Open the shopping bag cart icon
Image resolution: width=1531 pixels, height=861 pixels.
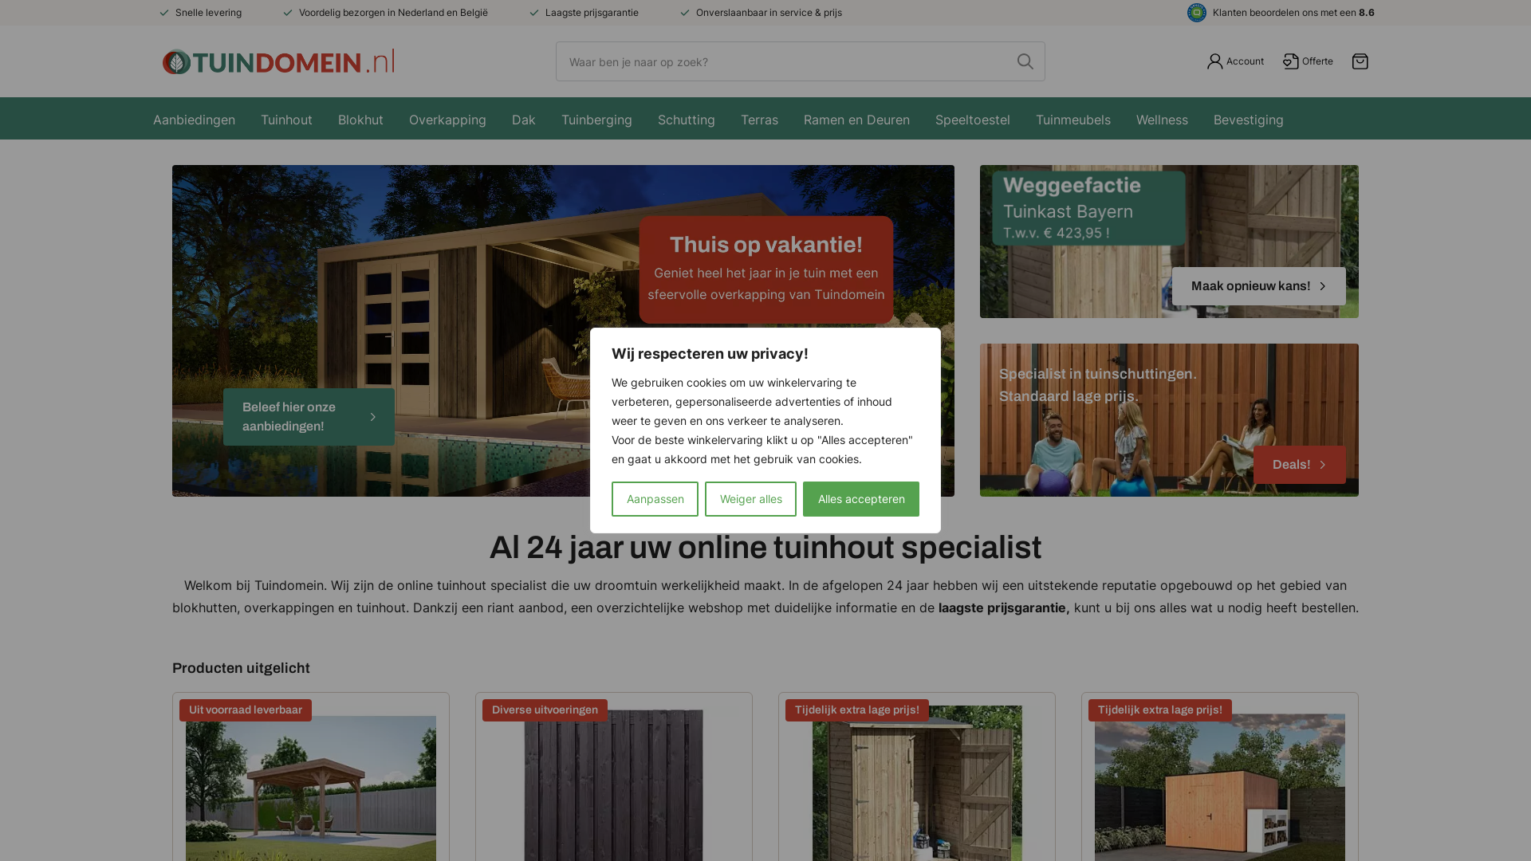[x=1360, y=61]
